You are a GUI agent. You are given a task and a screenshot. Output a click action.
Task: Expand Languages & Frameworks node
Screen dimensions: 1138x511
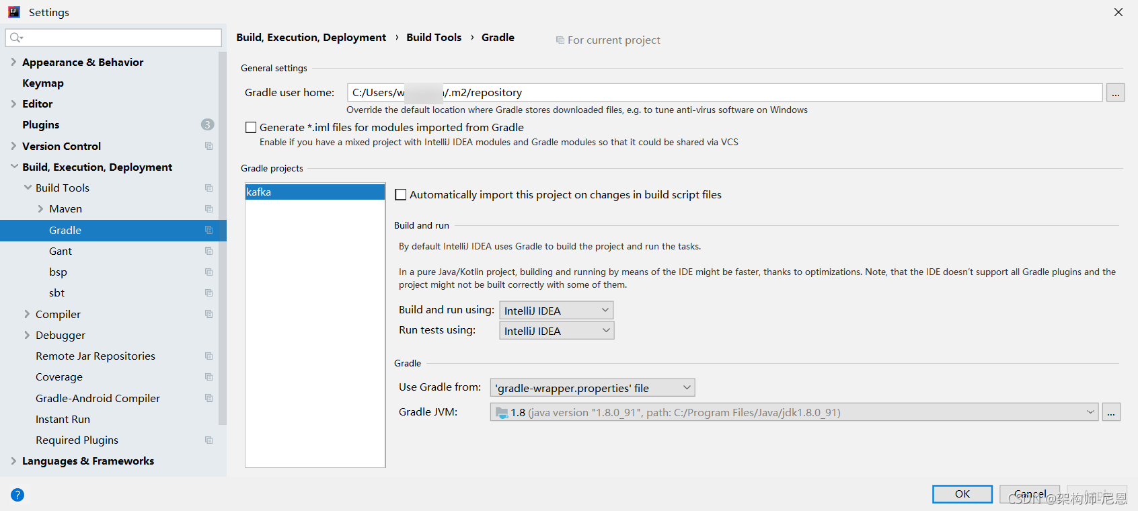tap(13, 461)
